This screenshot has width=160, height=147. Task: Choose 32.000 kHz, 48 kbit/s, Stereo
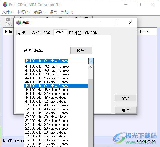pos(56,105)
